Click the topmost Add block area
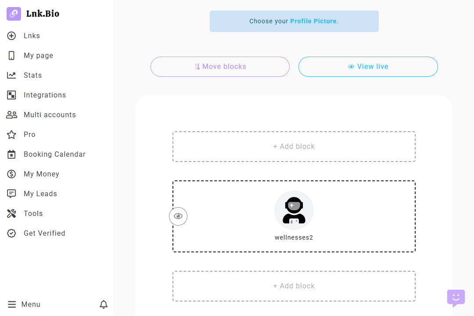This screenshot has height=316, width=474. tap(294, 146)
